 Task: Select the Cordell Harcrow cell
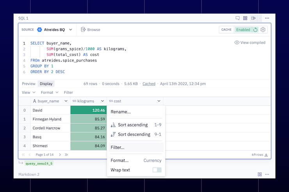[50, 128]
